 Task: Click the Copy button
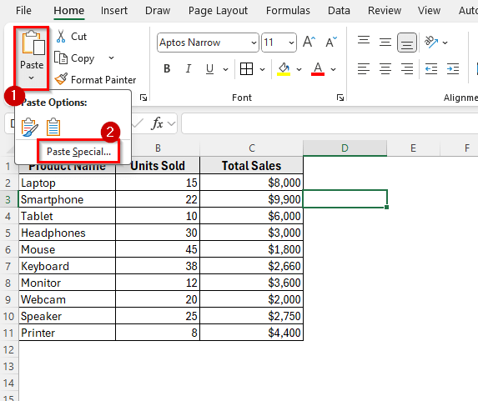point(74,58)
